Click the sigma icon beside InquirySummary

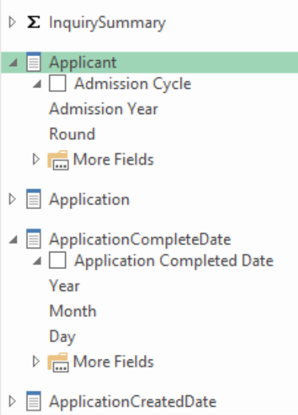click(34, 22)
